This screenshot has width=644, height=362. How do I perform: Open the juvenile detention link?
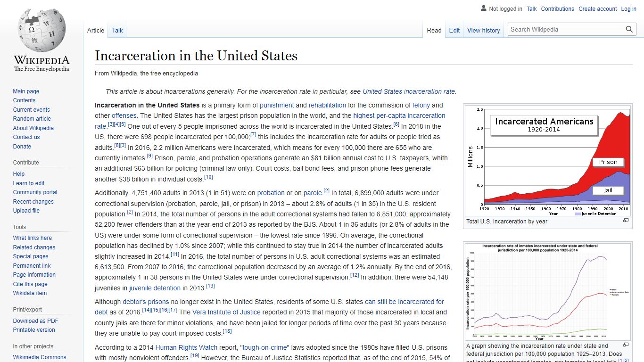[x=155, y=288]
